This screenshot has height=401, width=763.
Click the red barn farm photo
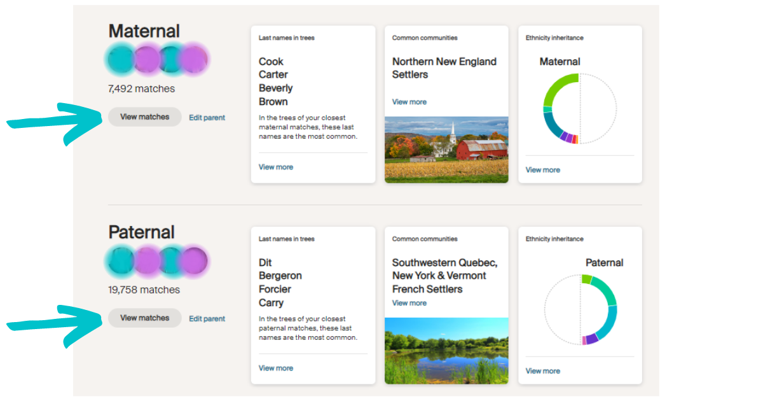446,150
